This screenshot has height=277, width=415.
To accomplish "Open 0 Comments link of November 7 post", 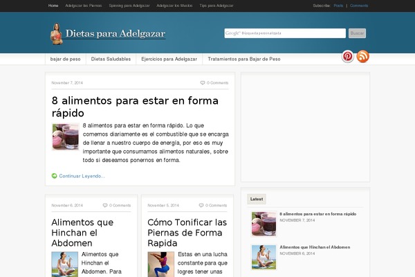I will tap(218, 82).
